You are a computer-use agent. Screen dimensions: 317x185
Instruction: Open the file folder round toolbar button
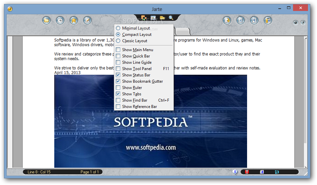coord(47,20)
